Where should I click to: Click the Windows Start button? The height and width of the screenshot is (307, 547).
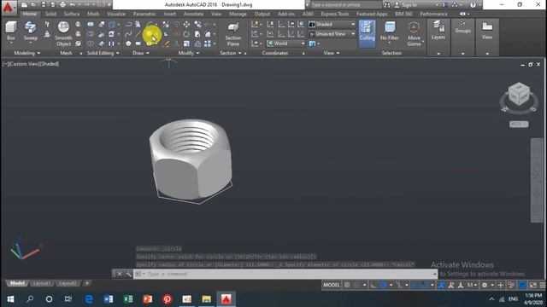point(10,299)
